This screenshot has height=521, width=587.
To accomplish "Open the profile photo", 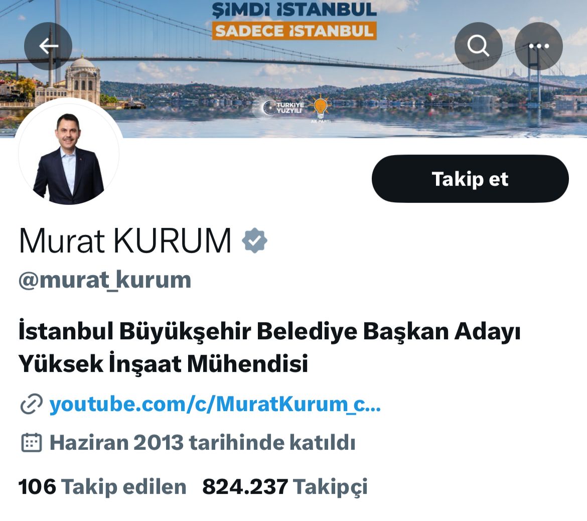I will click(x=69, y=154).
